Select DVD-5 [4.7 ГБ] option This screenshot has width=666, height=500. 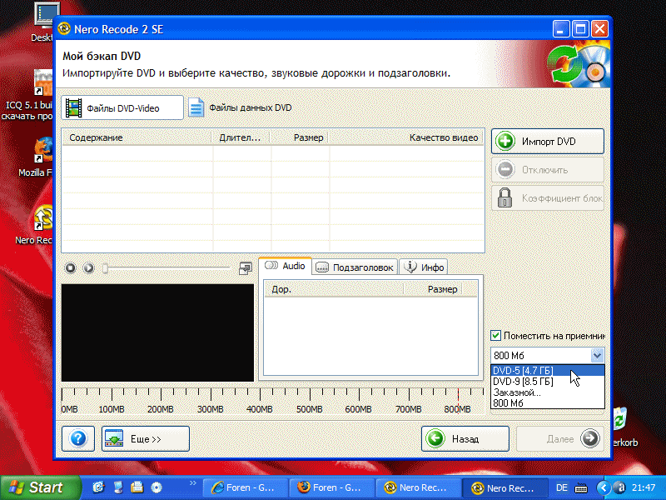pos(547,371)
